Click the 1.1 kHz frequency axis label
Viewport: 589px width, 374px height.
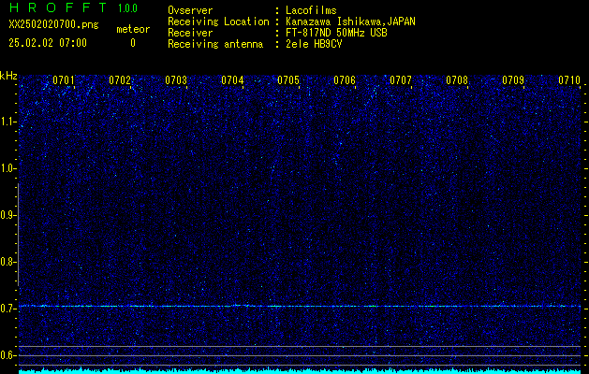click(x=7, y=122)
